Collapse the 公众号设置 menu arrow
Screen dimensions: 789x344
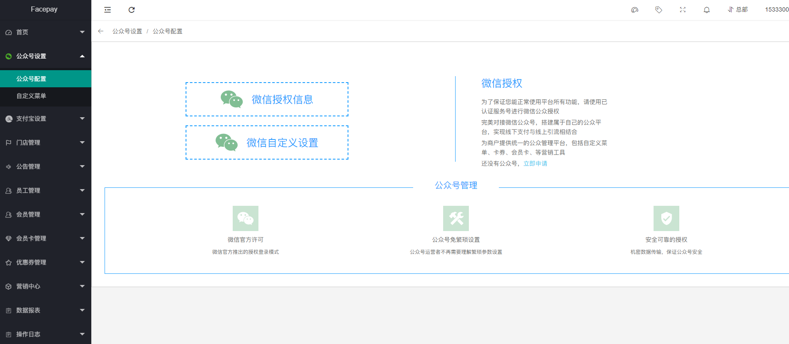82,56
